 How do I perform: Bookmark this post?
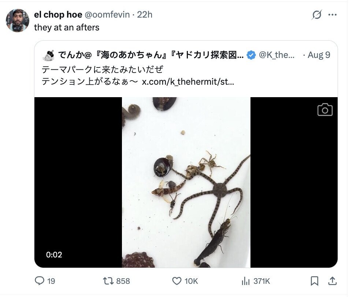[314, 281]
